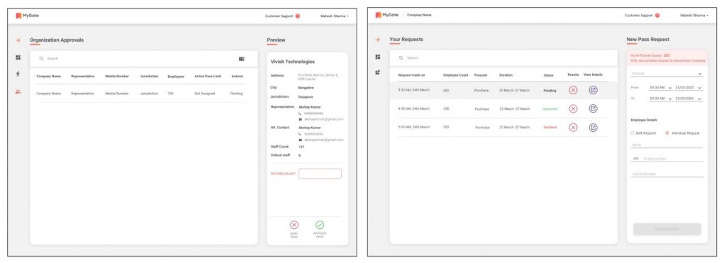
Task: Click Employee Count column header
Action: (x=456, y=75)
